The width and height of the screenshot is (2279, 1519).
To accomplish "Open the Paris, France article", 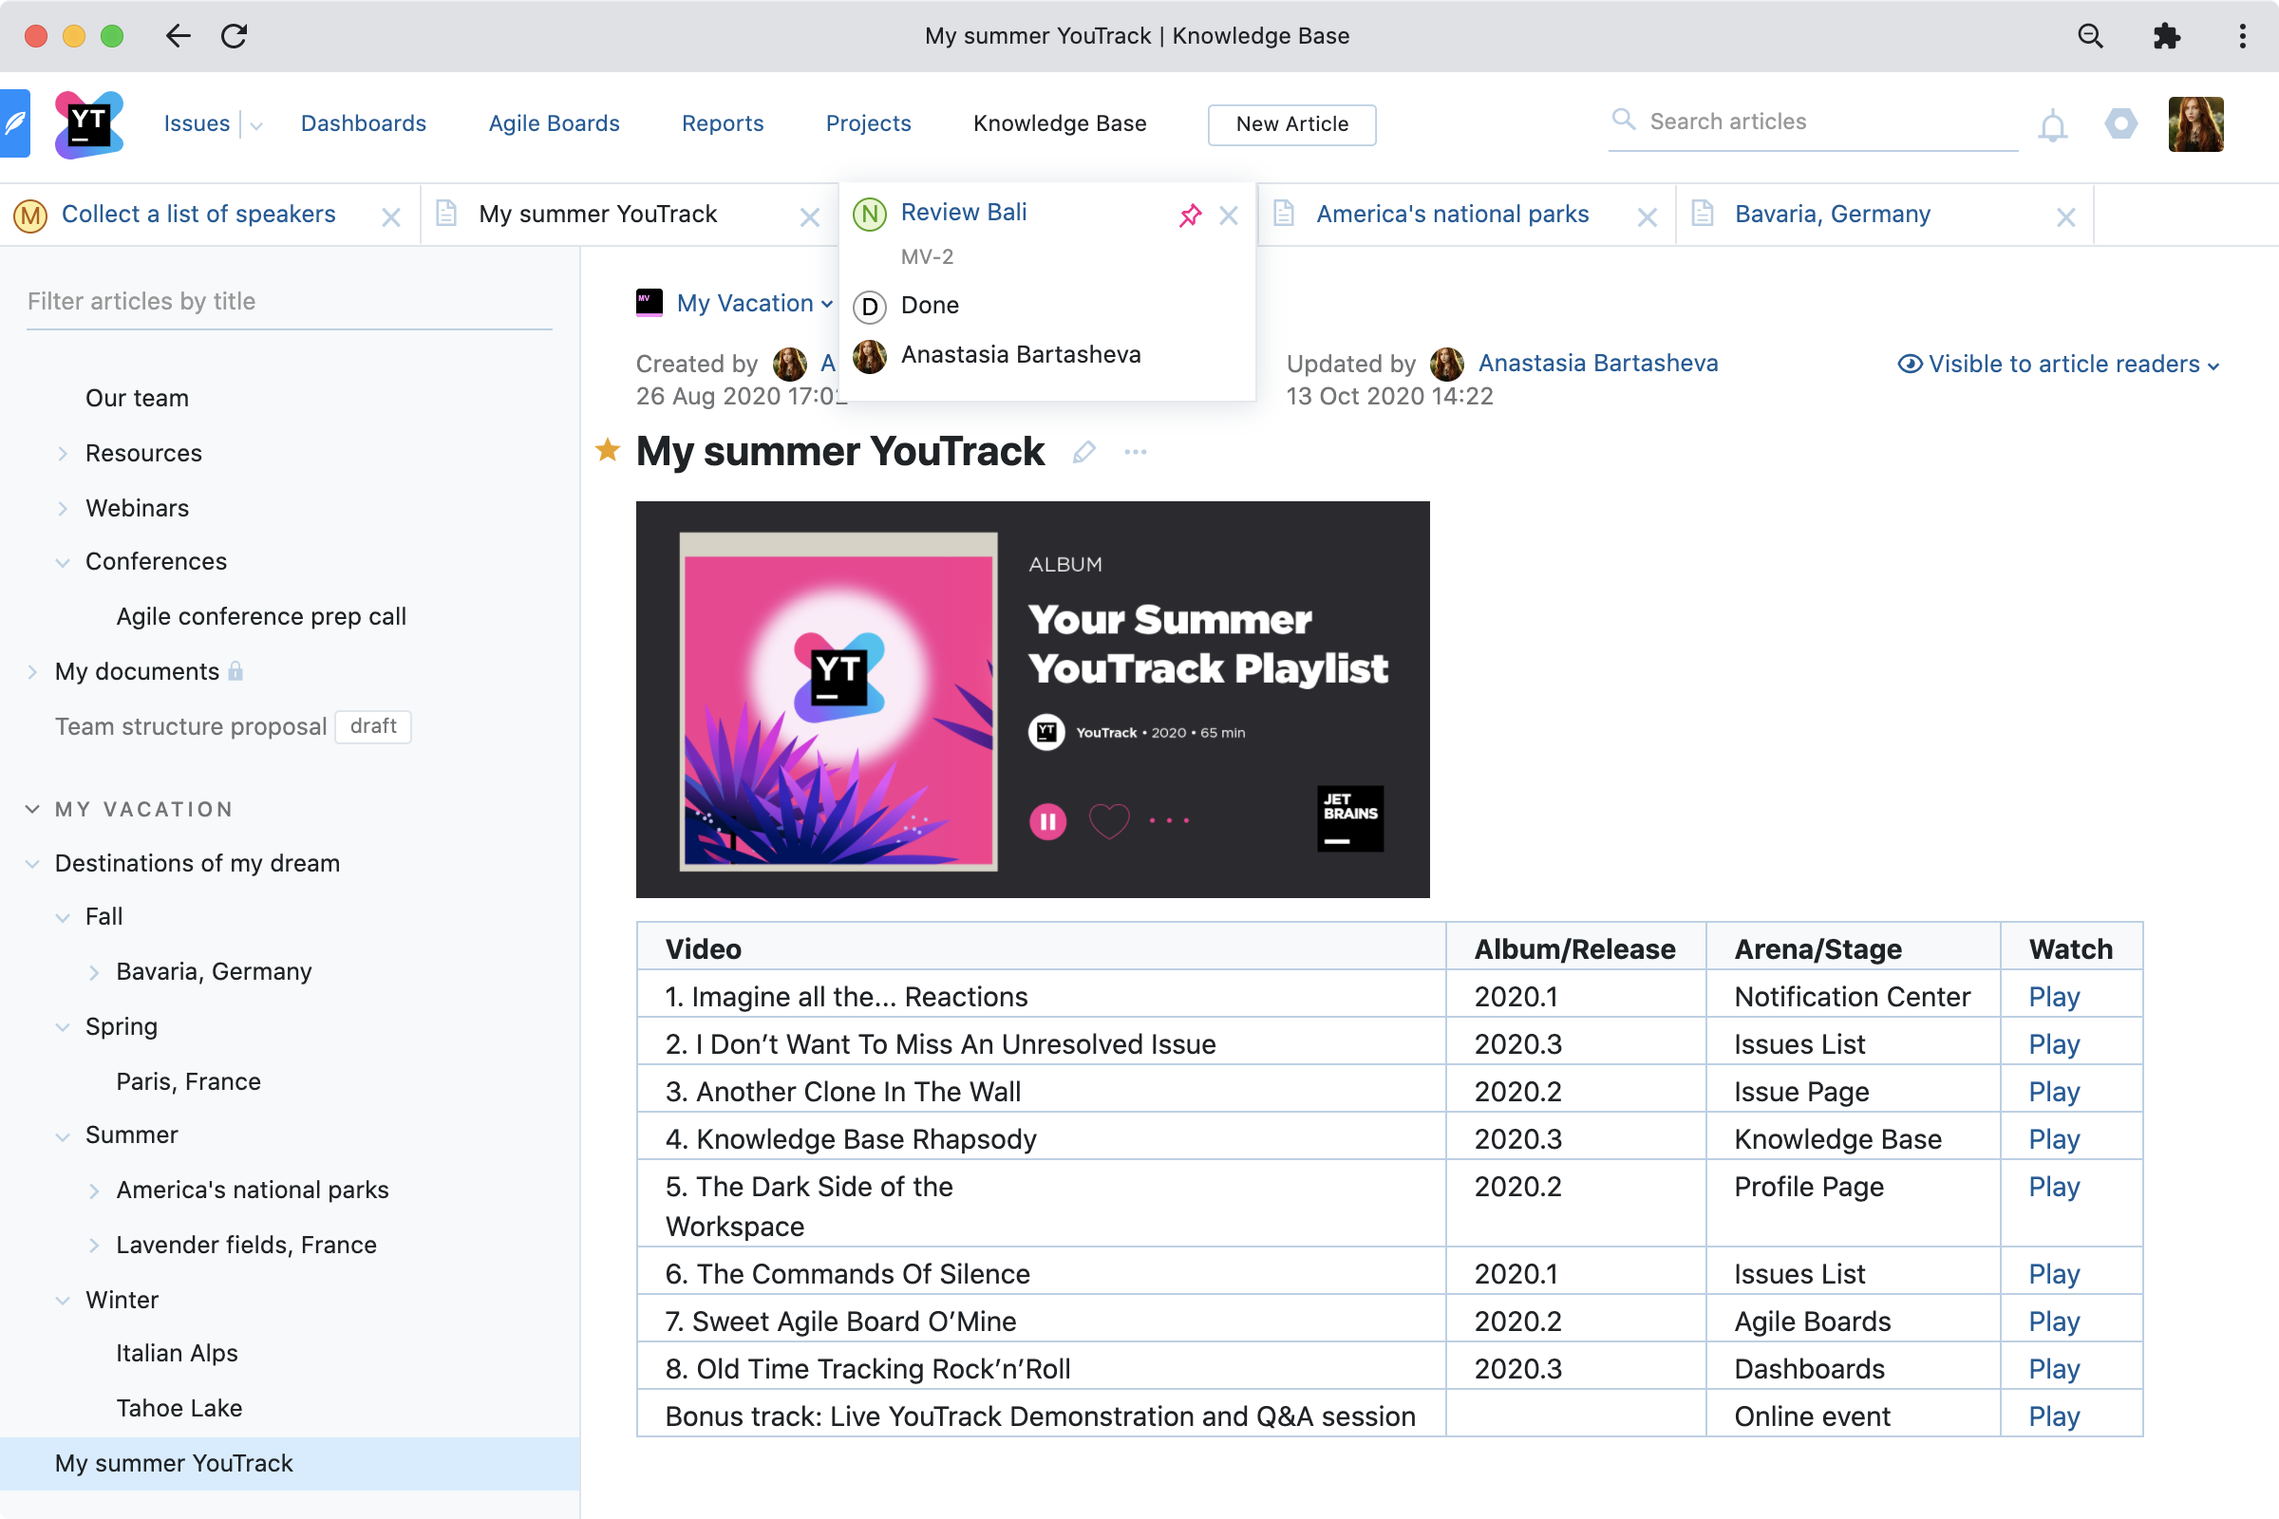I will (x=189, y=1081).
